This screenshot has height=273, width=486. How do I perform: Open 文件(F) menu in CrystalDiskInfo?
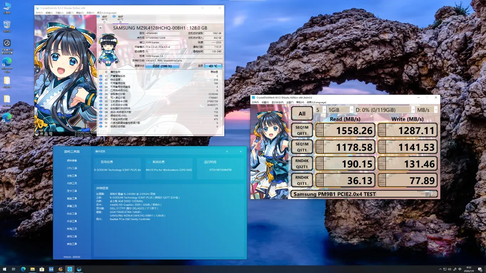(39, 13)
